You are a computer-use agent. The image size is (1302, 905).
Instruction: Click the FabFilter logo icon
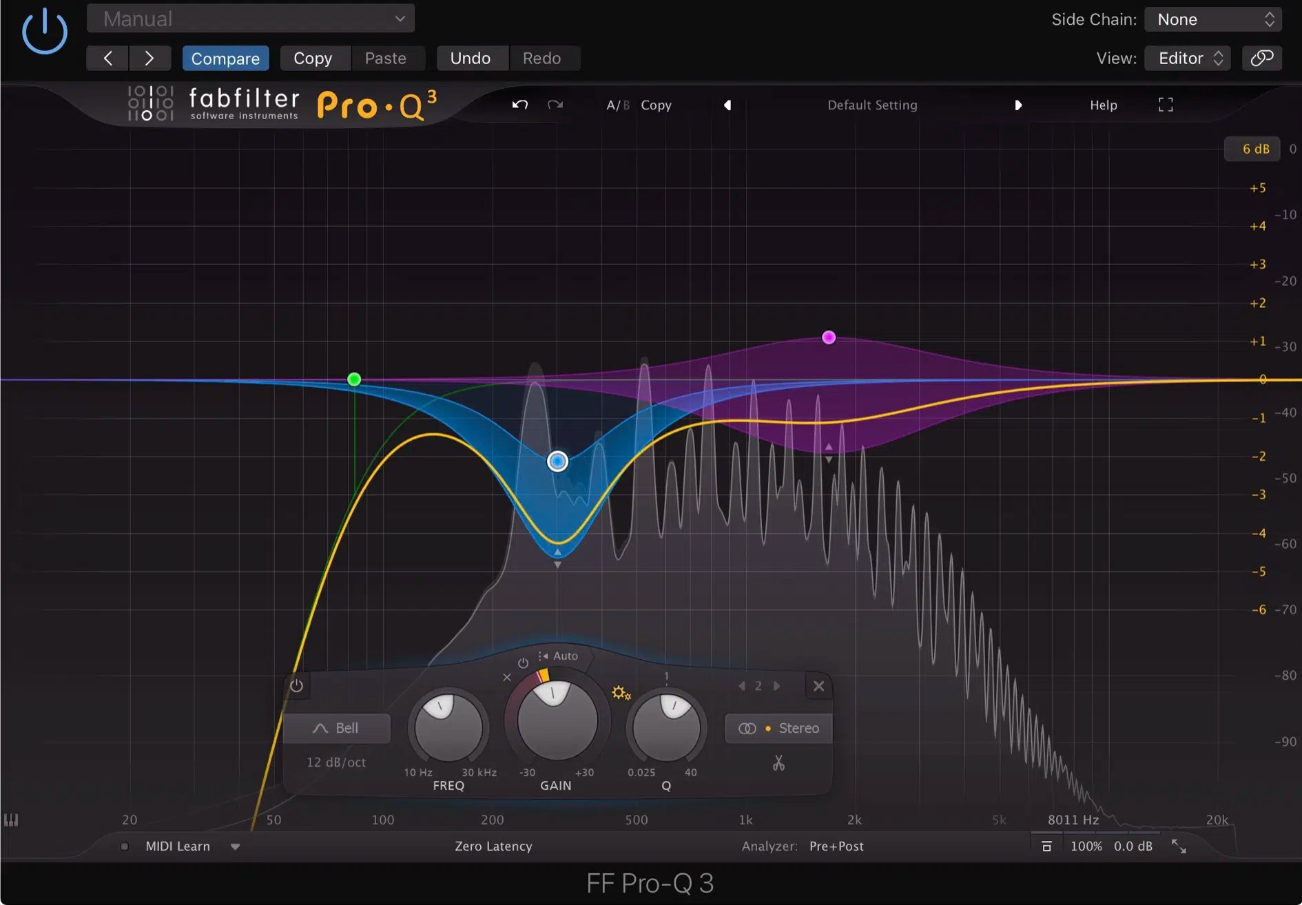point(150,104)
